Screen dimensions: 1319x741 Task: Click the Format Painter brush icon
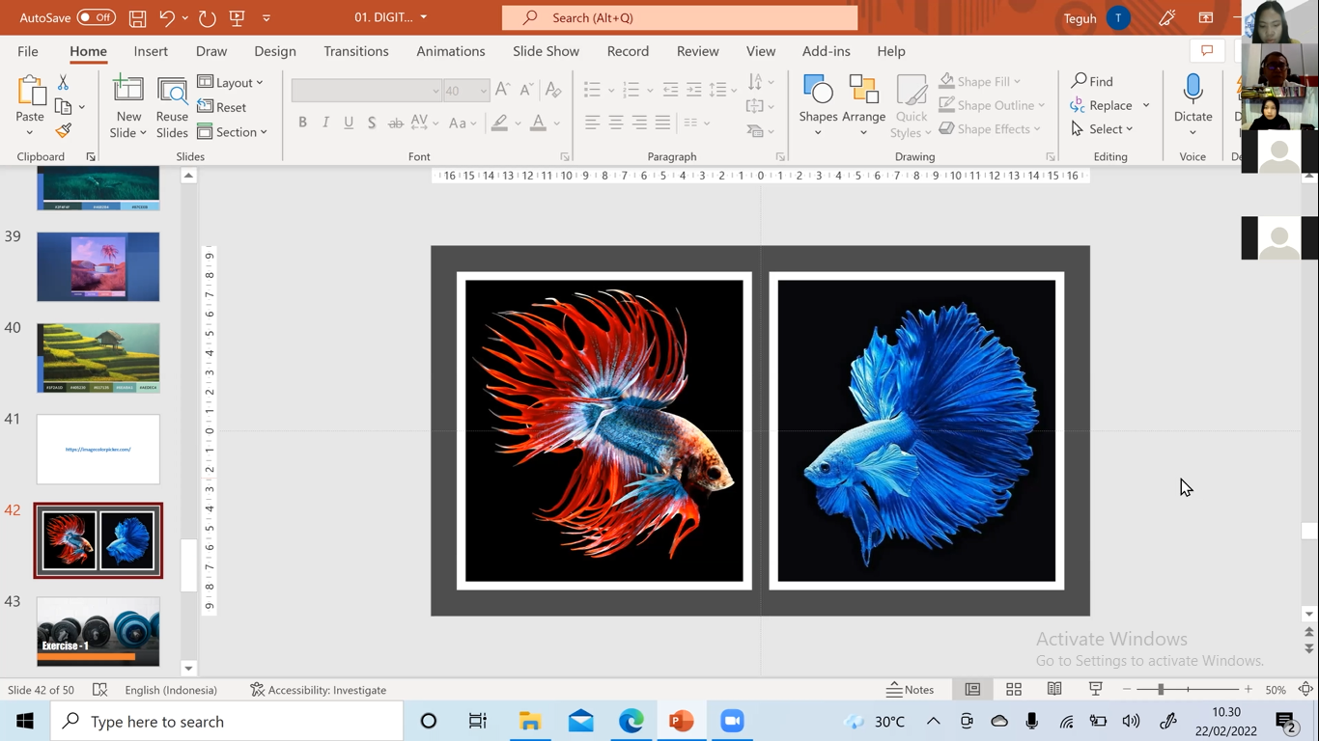64,130
